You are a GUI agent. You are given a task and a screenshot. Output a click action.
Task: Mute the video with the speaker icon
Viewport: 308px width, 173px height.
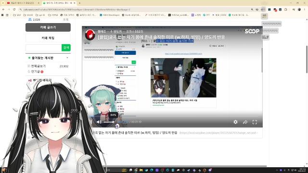point(99,122)
